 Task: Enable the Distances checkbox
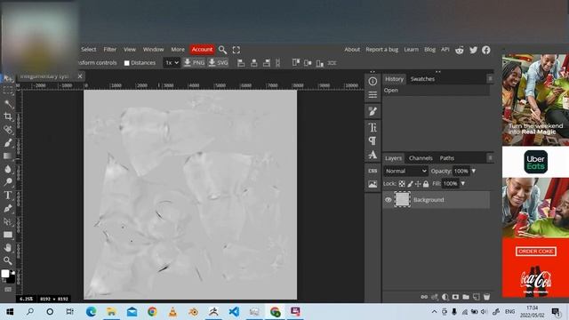click(x=126, y=63)
